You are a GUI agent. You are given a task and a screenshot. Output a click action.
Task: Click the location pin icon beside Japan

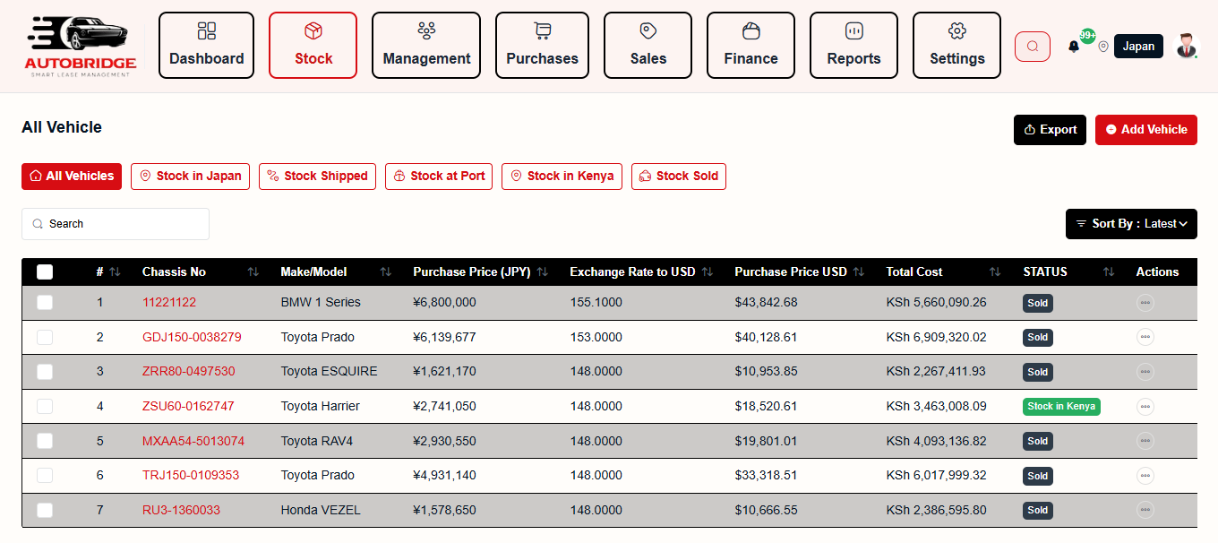pos(1103,47)
